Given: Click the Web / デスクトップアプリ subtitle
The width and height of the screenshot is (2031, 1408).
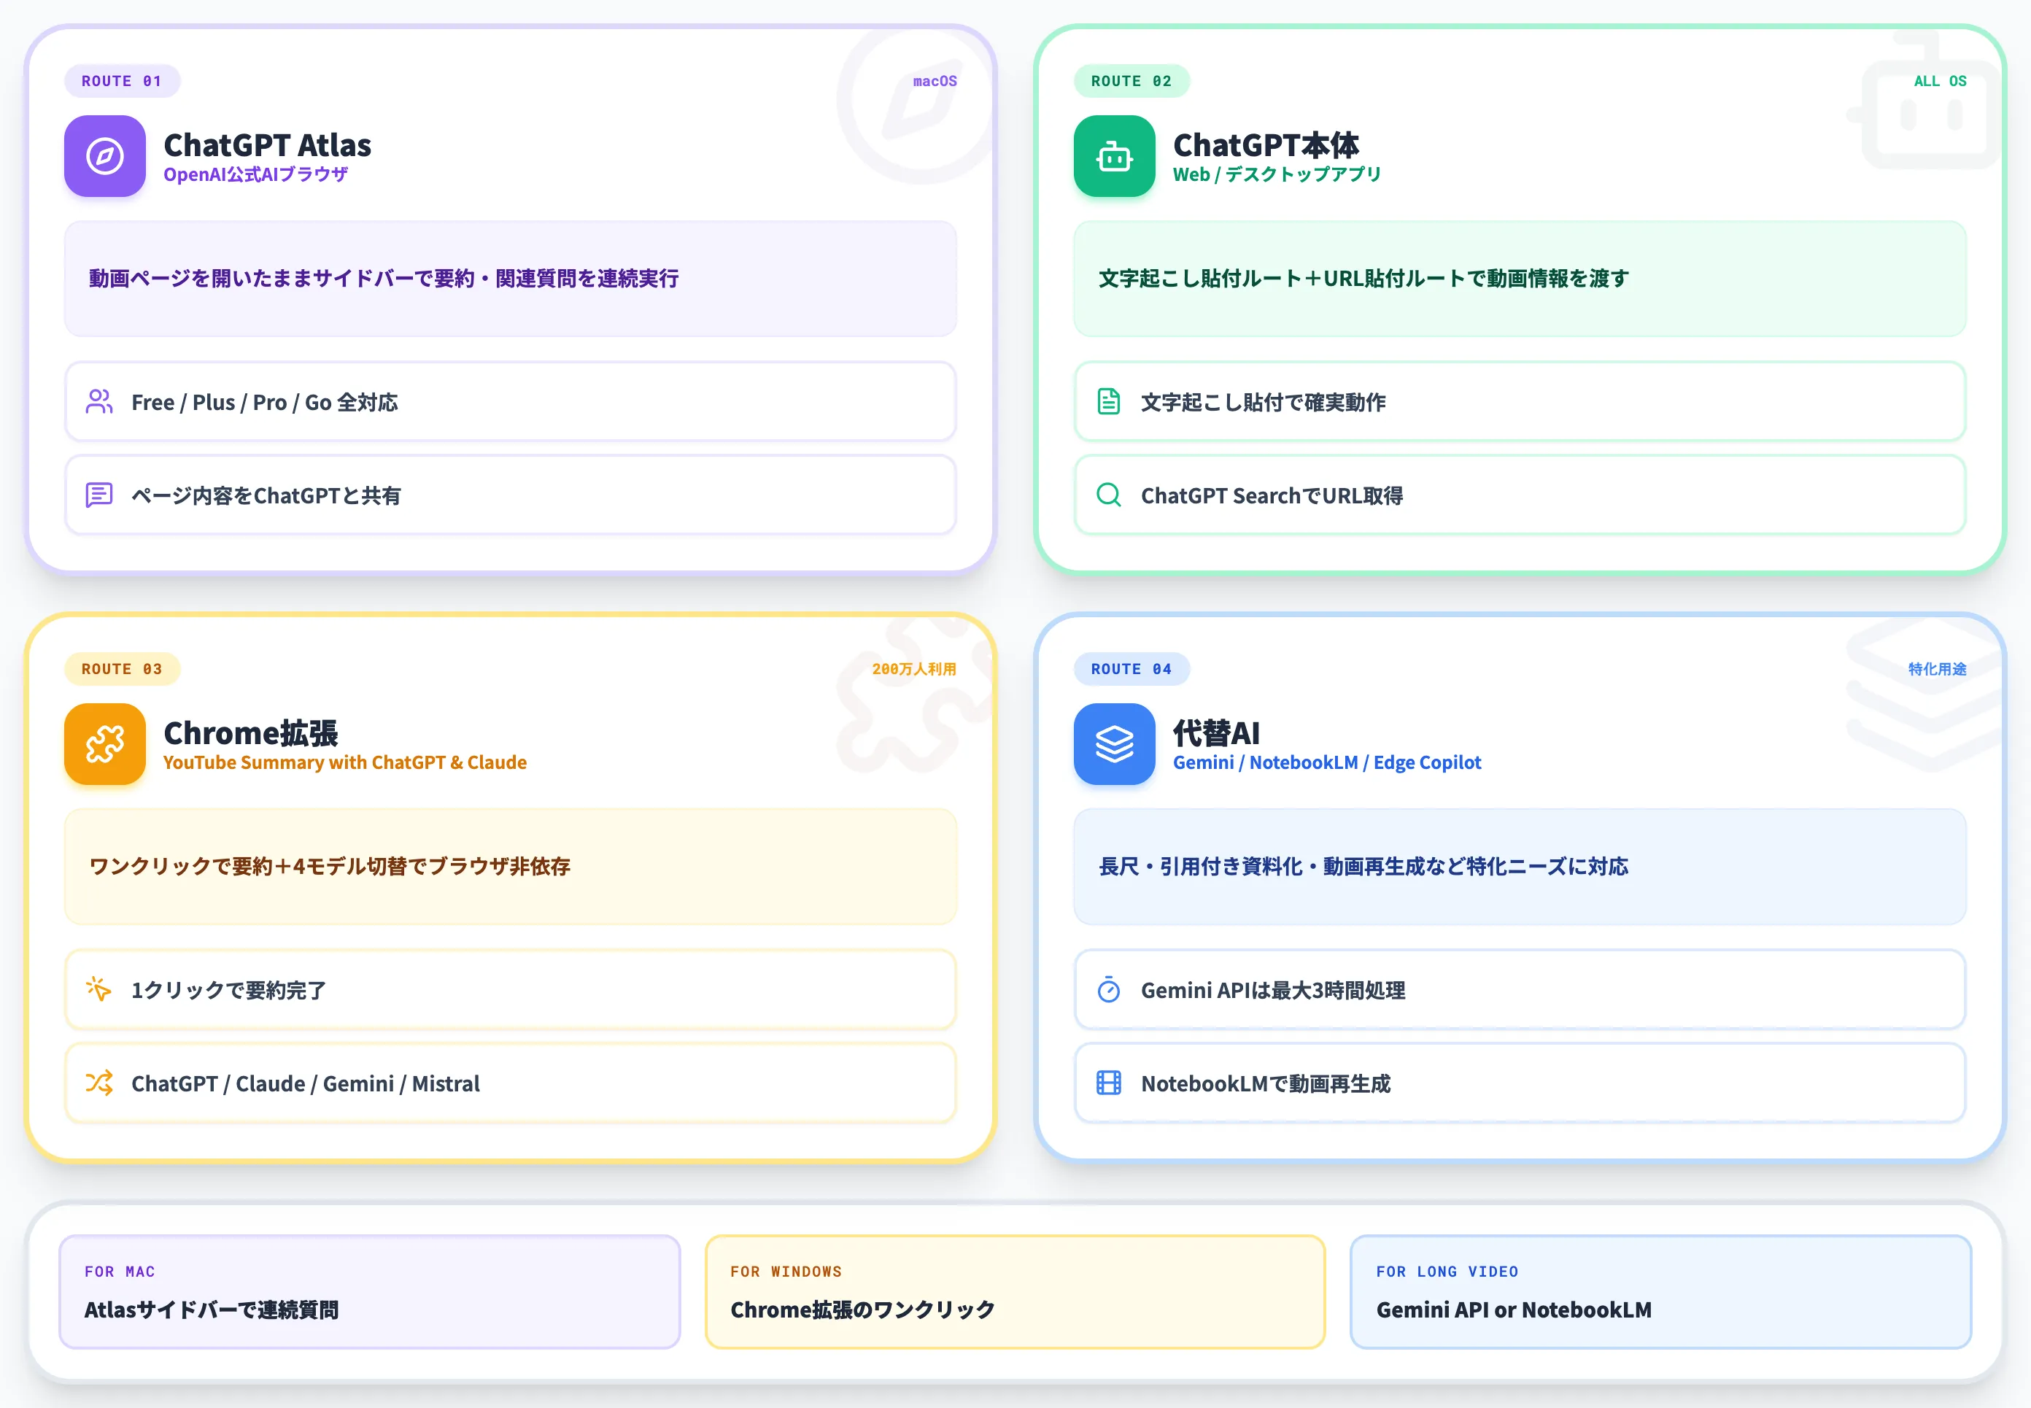Looking at the screenshot, I should tap(1277, 174).
